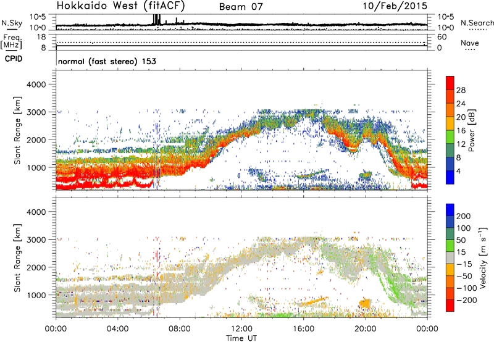Screen dimensions: 494x342
Task: Click the '100' label on velocity scale
Action: [464, 228]
